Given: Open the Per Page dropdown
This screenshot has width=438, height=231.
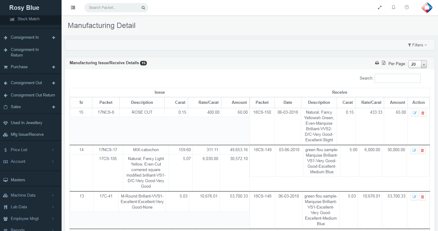Looking at the screenshot, I should (x=417, y=64).
